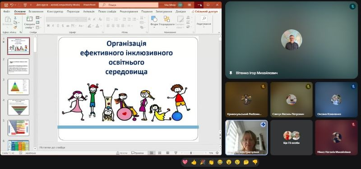Switch to slide sorter view

159,153
